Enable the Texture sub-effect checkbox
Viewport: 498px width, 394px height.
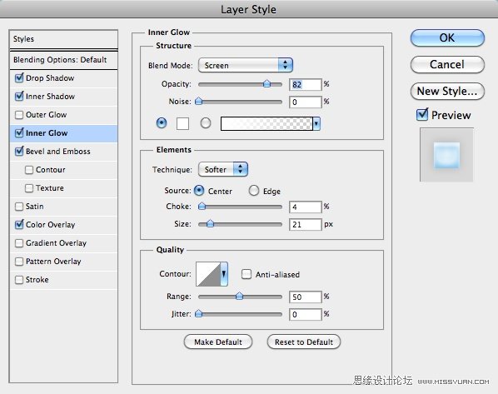pyautogui.click(x=29, y=188)
